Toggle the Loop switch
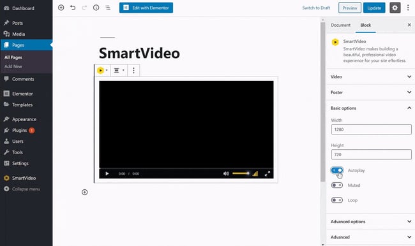The image size is (415, 246). click(x=337, y=200)
